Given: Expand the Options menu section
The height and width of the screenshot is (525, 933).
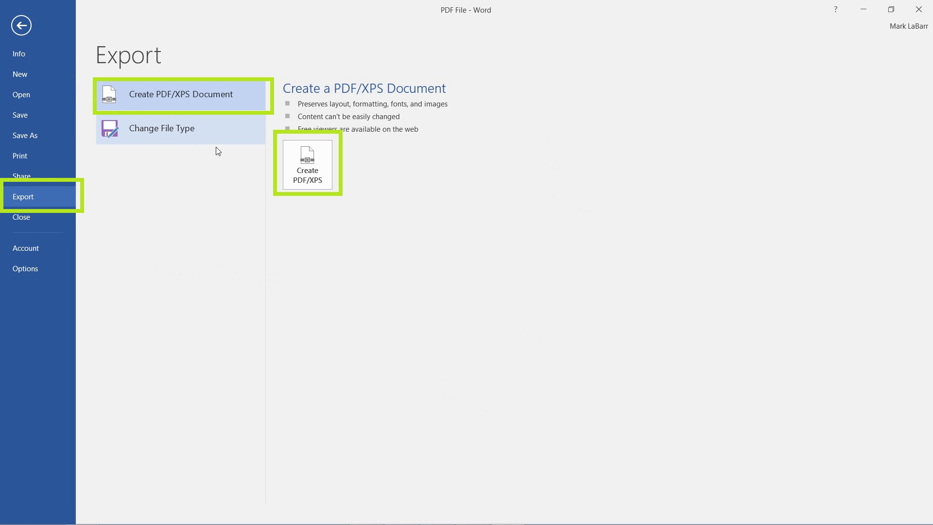Looking at the screenshot, I should click(25, 268).
